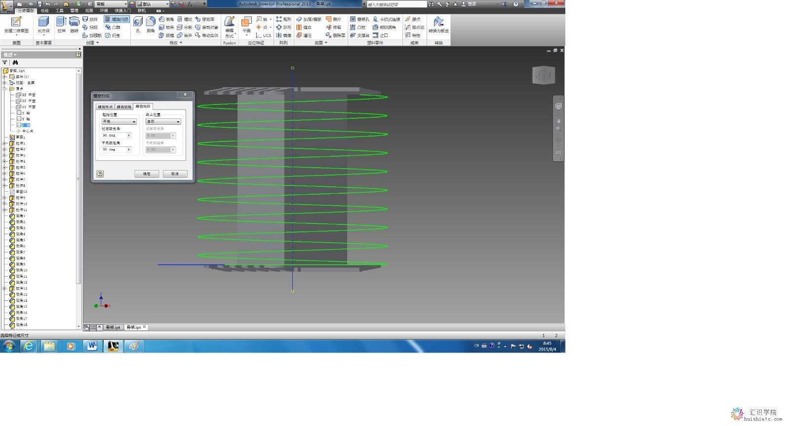Open the appearance dropdown showing 默认
The image size is (790, 426).
(153, 4)
